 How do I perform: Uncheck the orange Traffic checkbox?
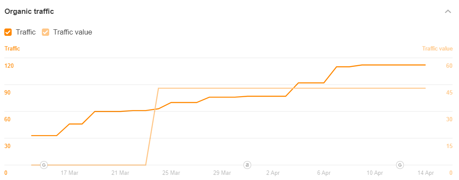click(x=8, y=32)
